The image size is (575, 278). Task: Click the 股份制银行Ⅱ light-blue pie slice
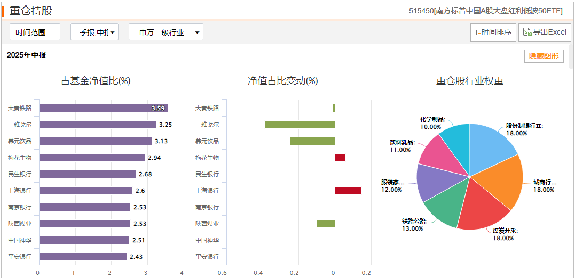(490, 148)
